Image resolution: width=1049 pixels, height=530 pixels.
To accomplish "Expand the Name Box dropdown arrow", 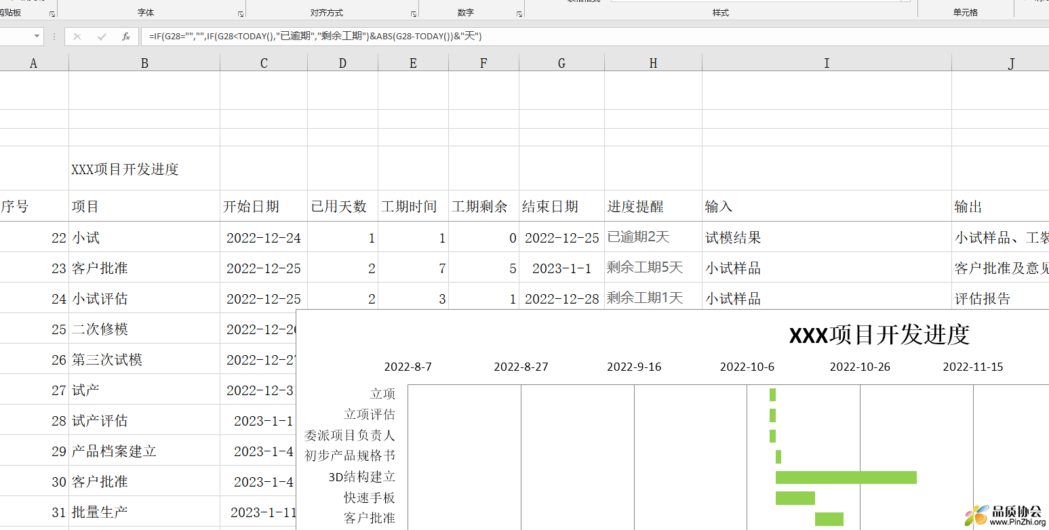I will click(37, 37).
